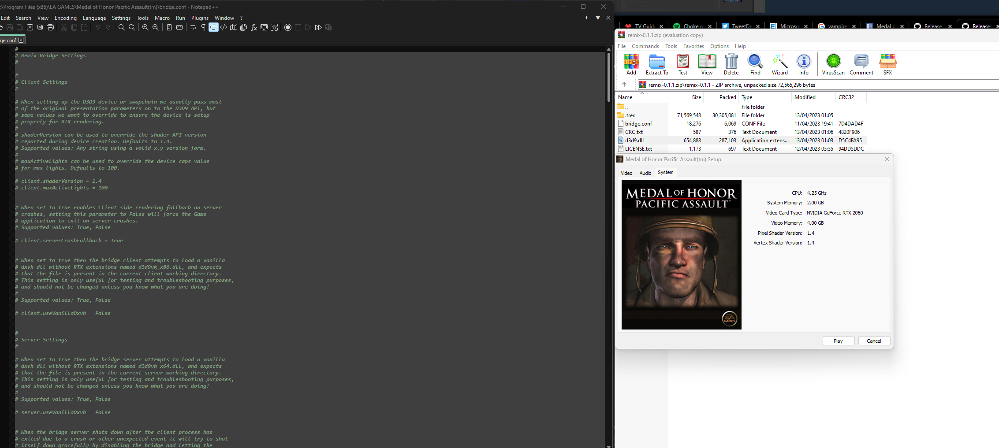This screenshot has width=999, height=448.
Task: Open the Commands menu in WinRAR
Action: click(x=645, y=46)
